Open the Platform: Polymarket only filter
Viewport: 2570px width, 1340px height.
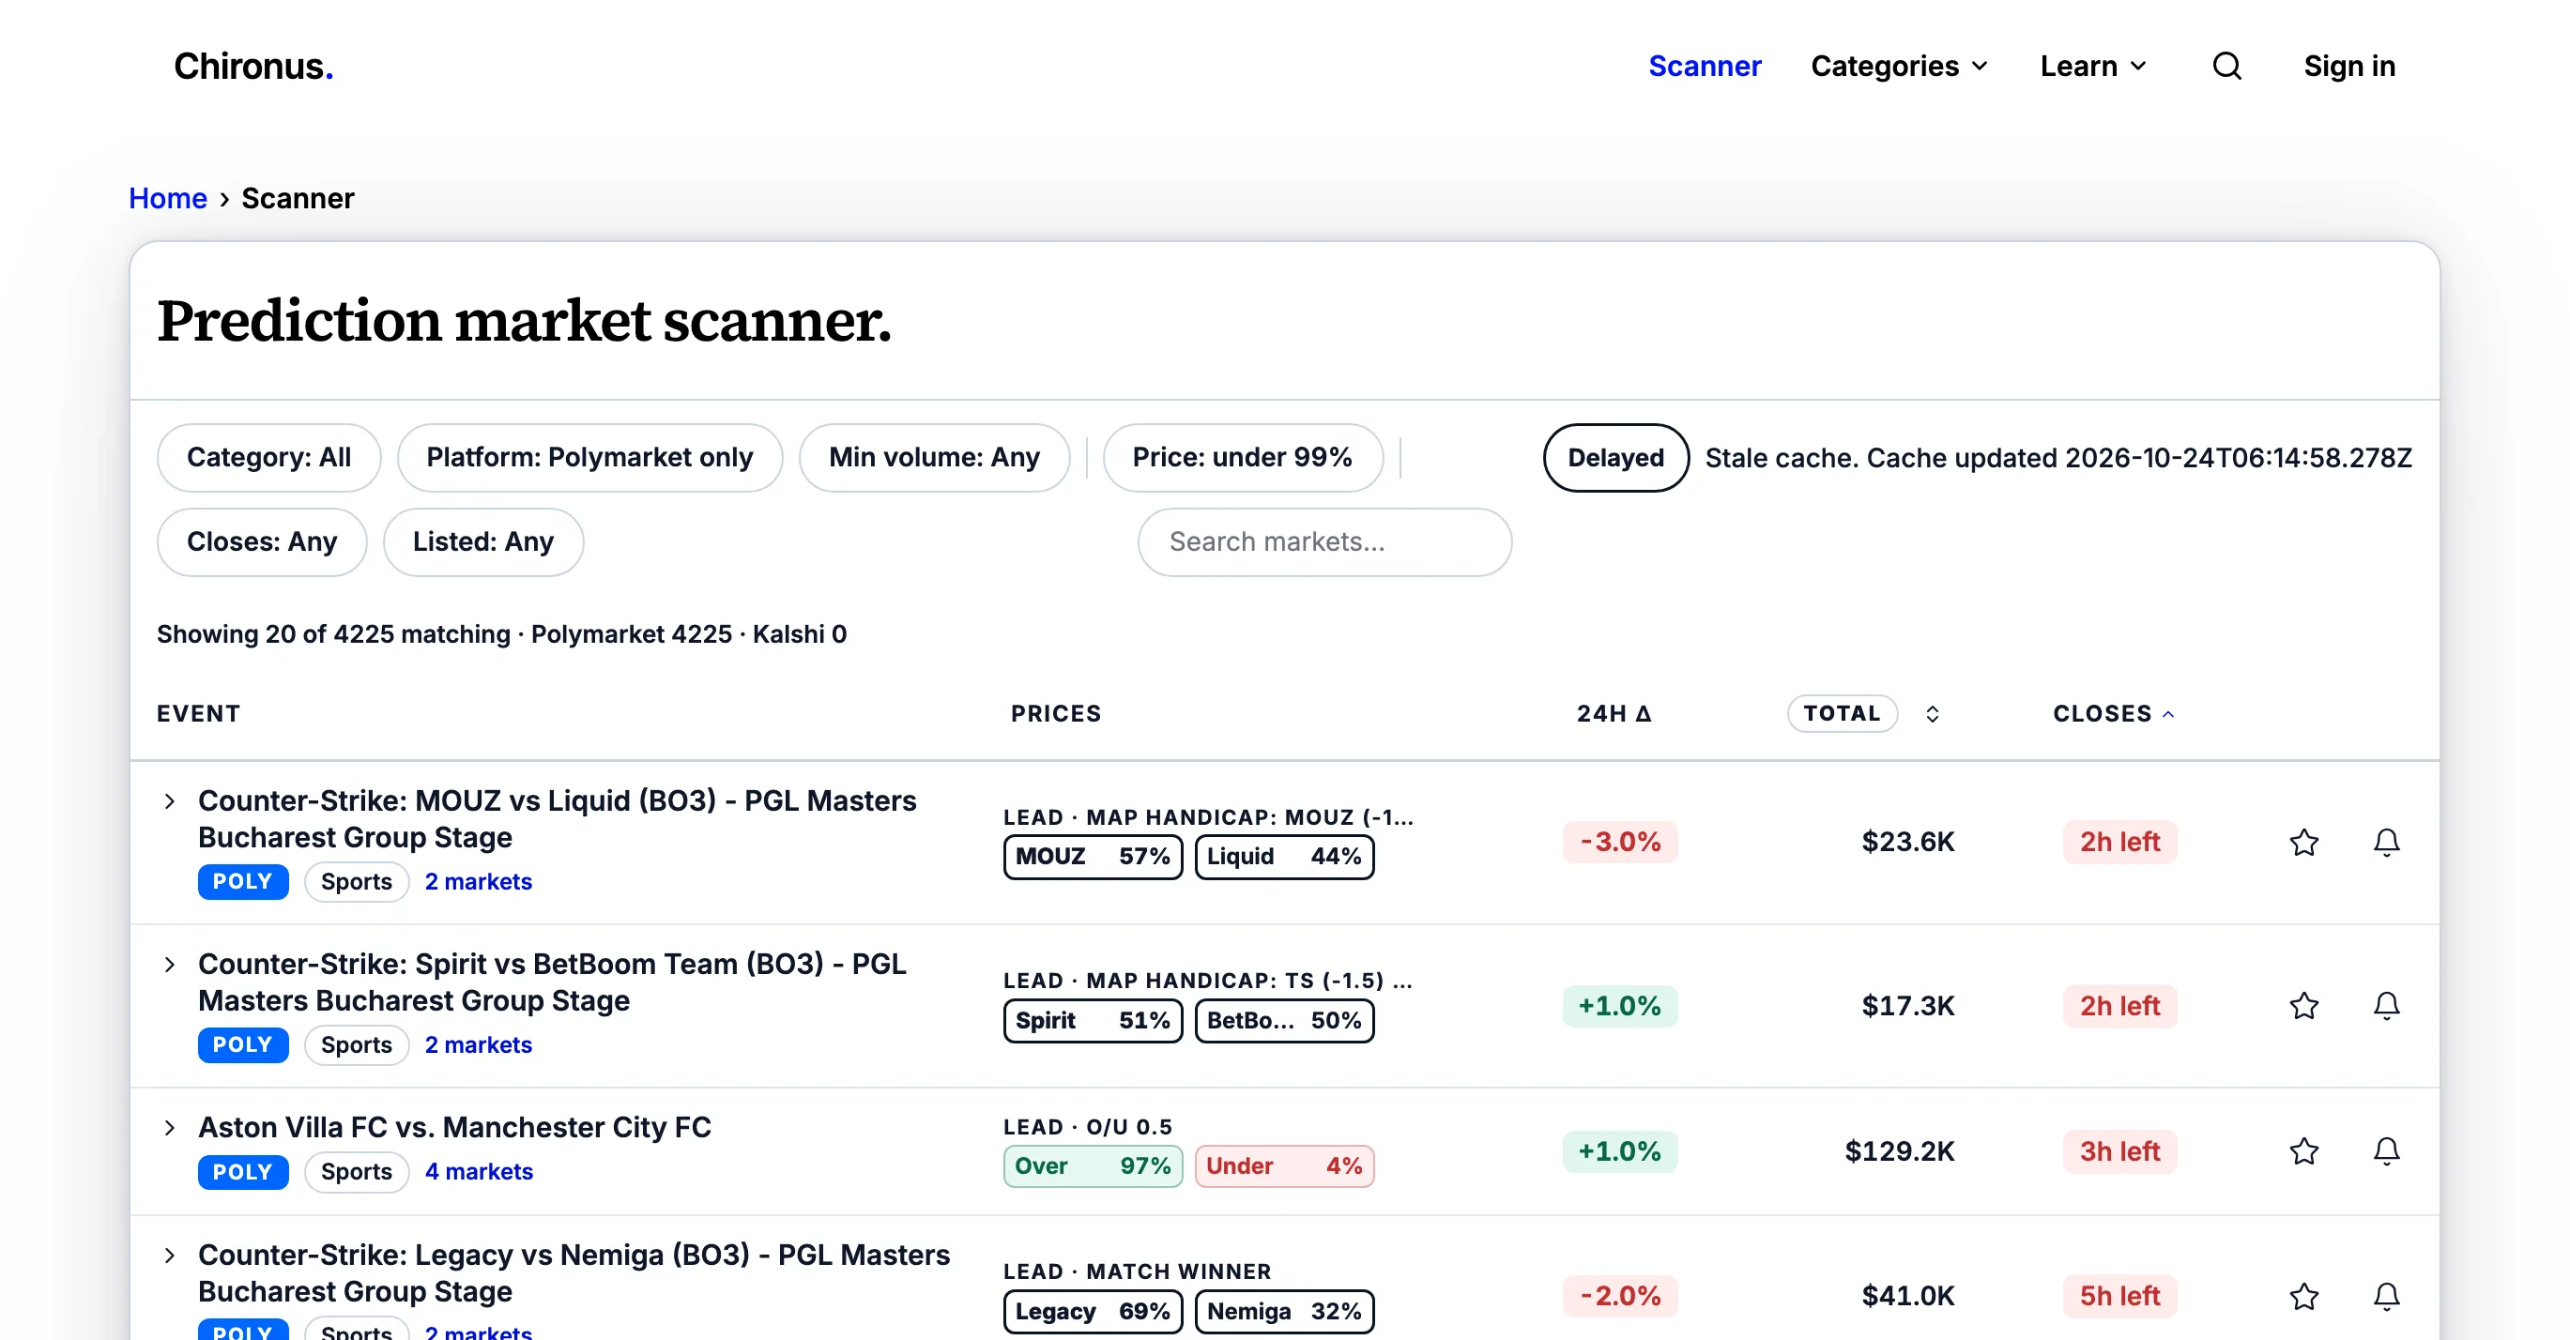tap(589, 458)
